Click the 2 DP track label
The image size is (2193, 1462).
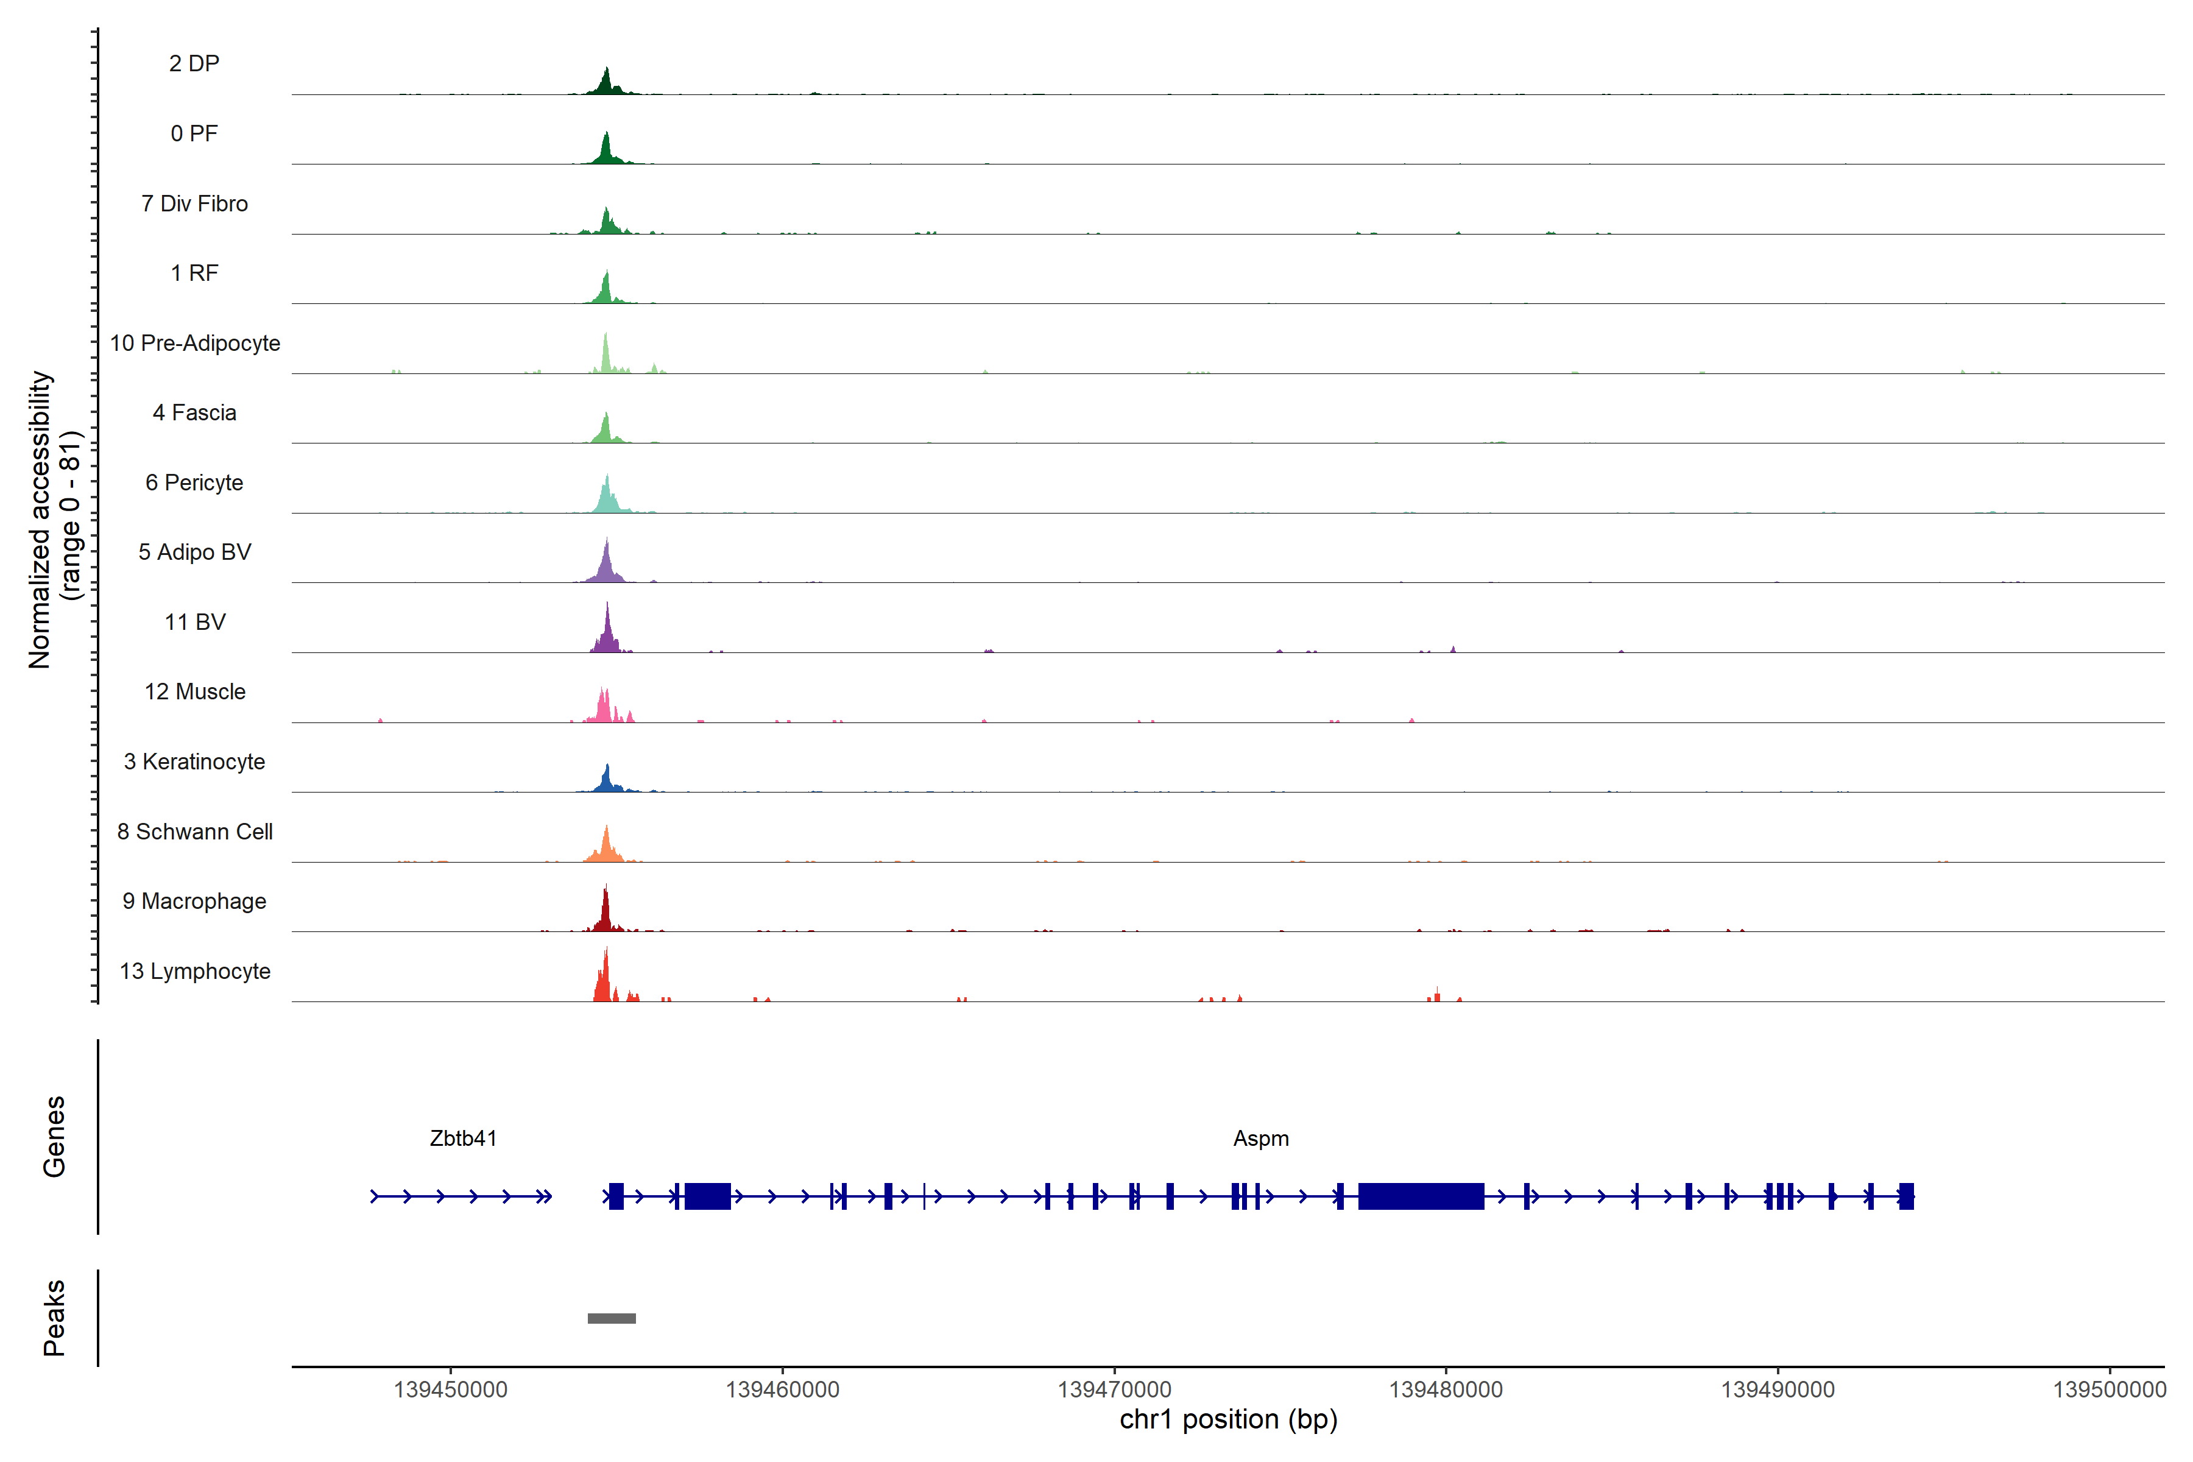click(x=194, y=63)
